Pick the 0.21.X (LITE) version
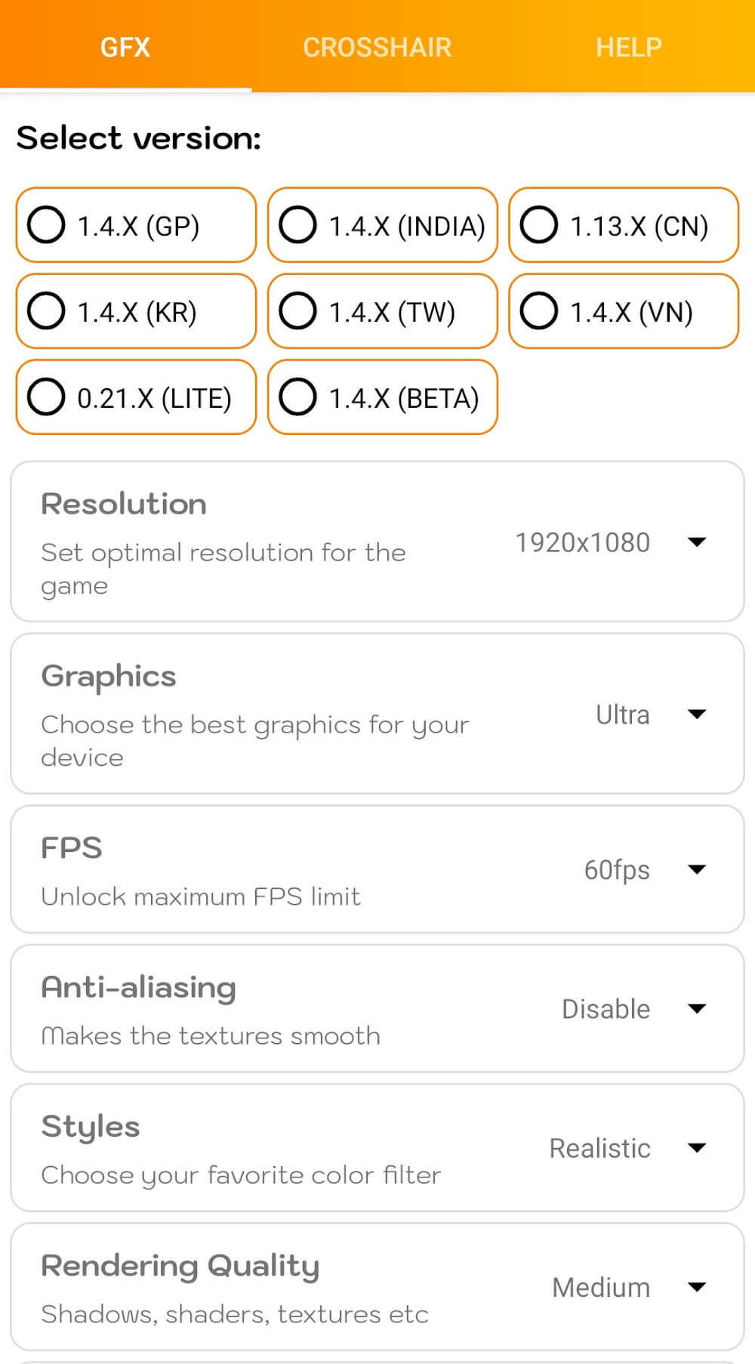Image resolution: width=755 pixels, height=1364 pixels. pyautogui.click(x=47, y=397)
